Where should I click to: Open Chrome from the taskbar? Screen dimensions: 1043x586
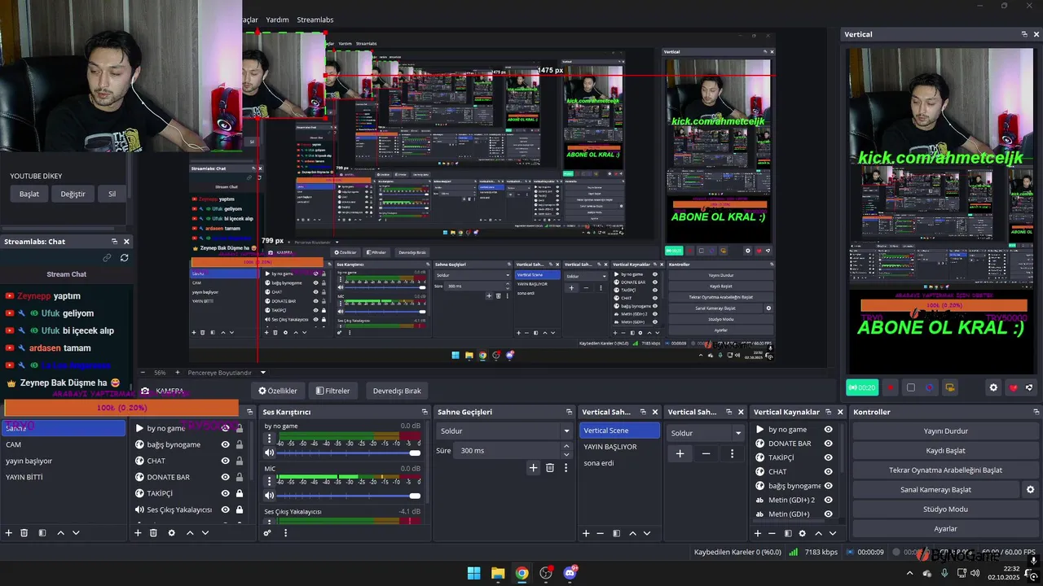click(x=521, y=573)
